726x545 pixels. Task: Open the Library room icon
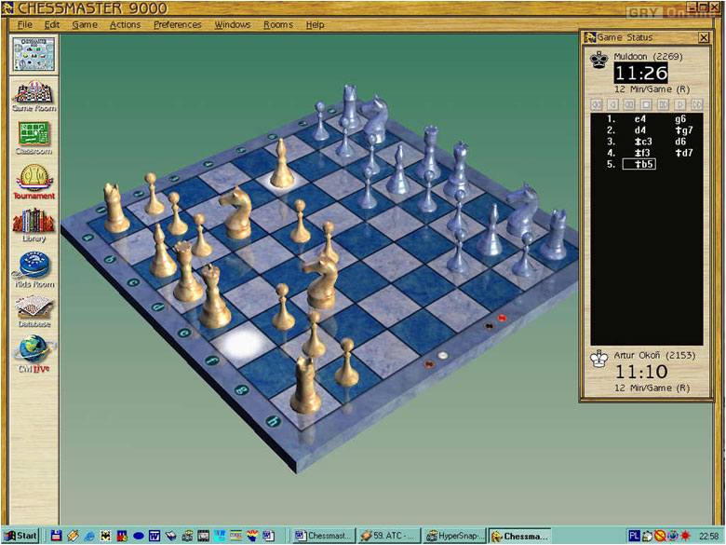pyautogui.click(x=34, y=225)
